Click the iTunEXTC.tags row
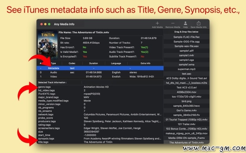Screen dimensions: 246x153 pos(100,94)
